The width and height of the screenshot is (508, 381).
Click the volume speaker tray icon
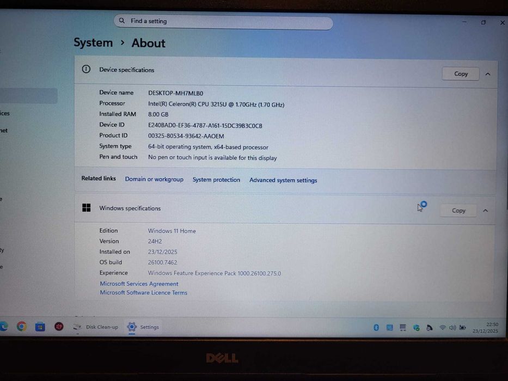click(x=452, y=328)
